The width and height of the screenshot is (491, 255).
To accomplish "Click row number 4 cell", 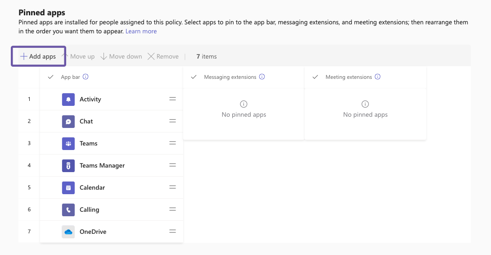I will (29, 165).
